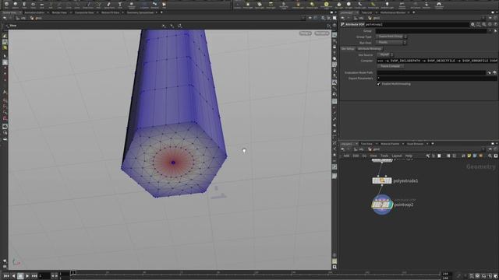
Task: Click wrench icon in network editor toolbar
Action: coord(428,156)
